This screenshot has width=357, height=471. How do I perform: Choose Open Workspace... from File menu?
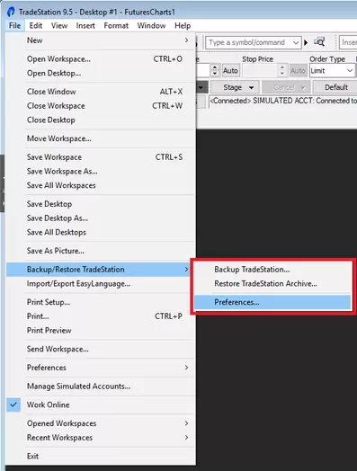[x=101, y=59]
